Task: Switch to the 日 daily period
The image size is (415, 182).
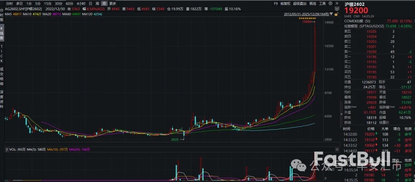Action: [90, 3]
